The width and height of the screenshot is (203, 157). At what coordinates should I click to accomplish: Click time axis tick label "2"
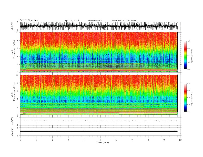(52, 140)
